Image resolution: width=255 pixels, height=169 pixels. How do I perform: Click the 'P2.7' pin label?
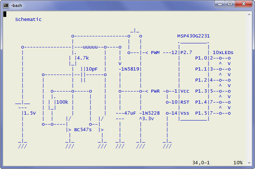[x=186, y=53]
